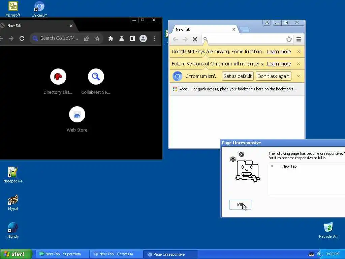The width and height of the screenshot is (345, 259).
Task: Open Web Store shortcut tile
Action: [x=77, y=119]
